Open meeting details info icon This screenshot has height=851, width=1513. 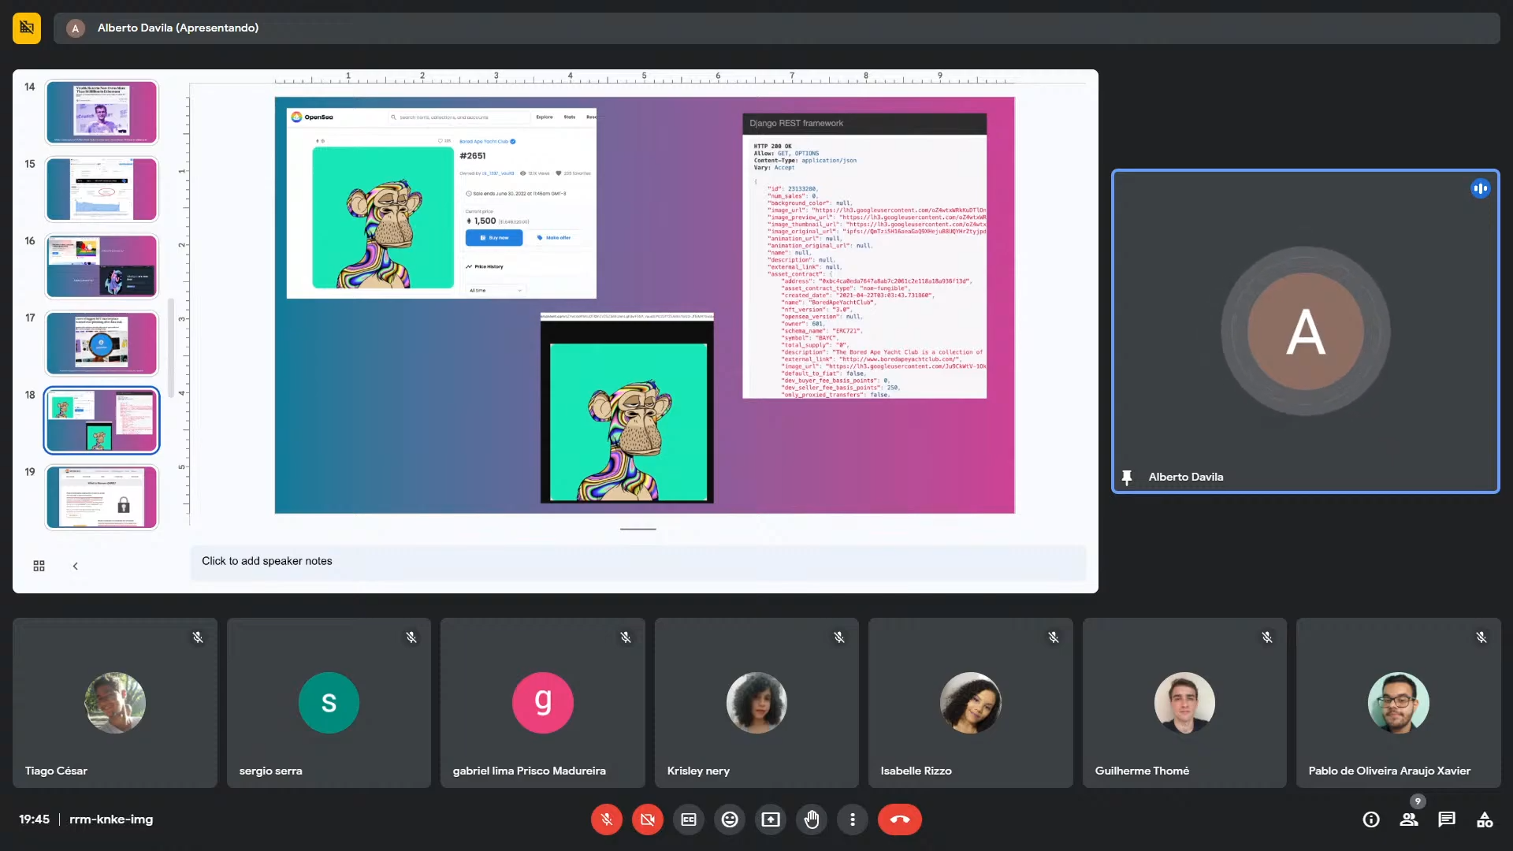coord(1371,819)
